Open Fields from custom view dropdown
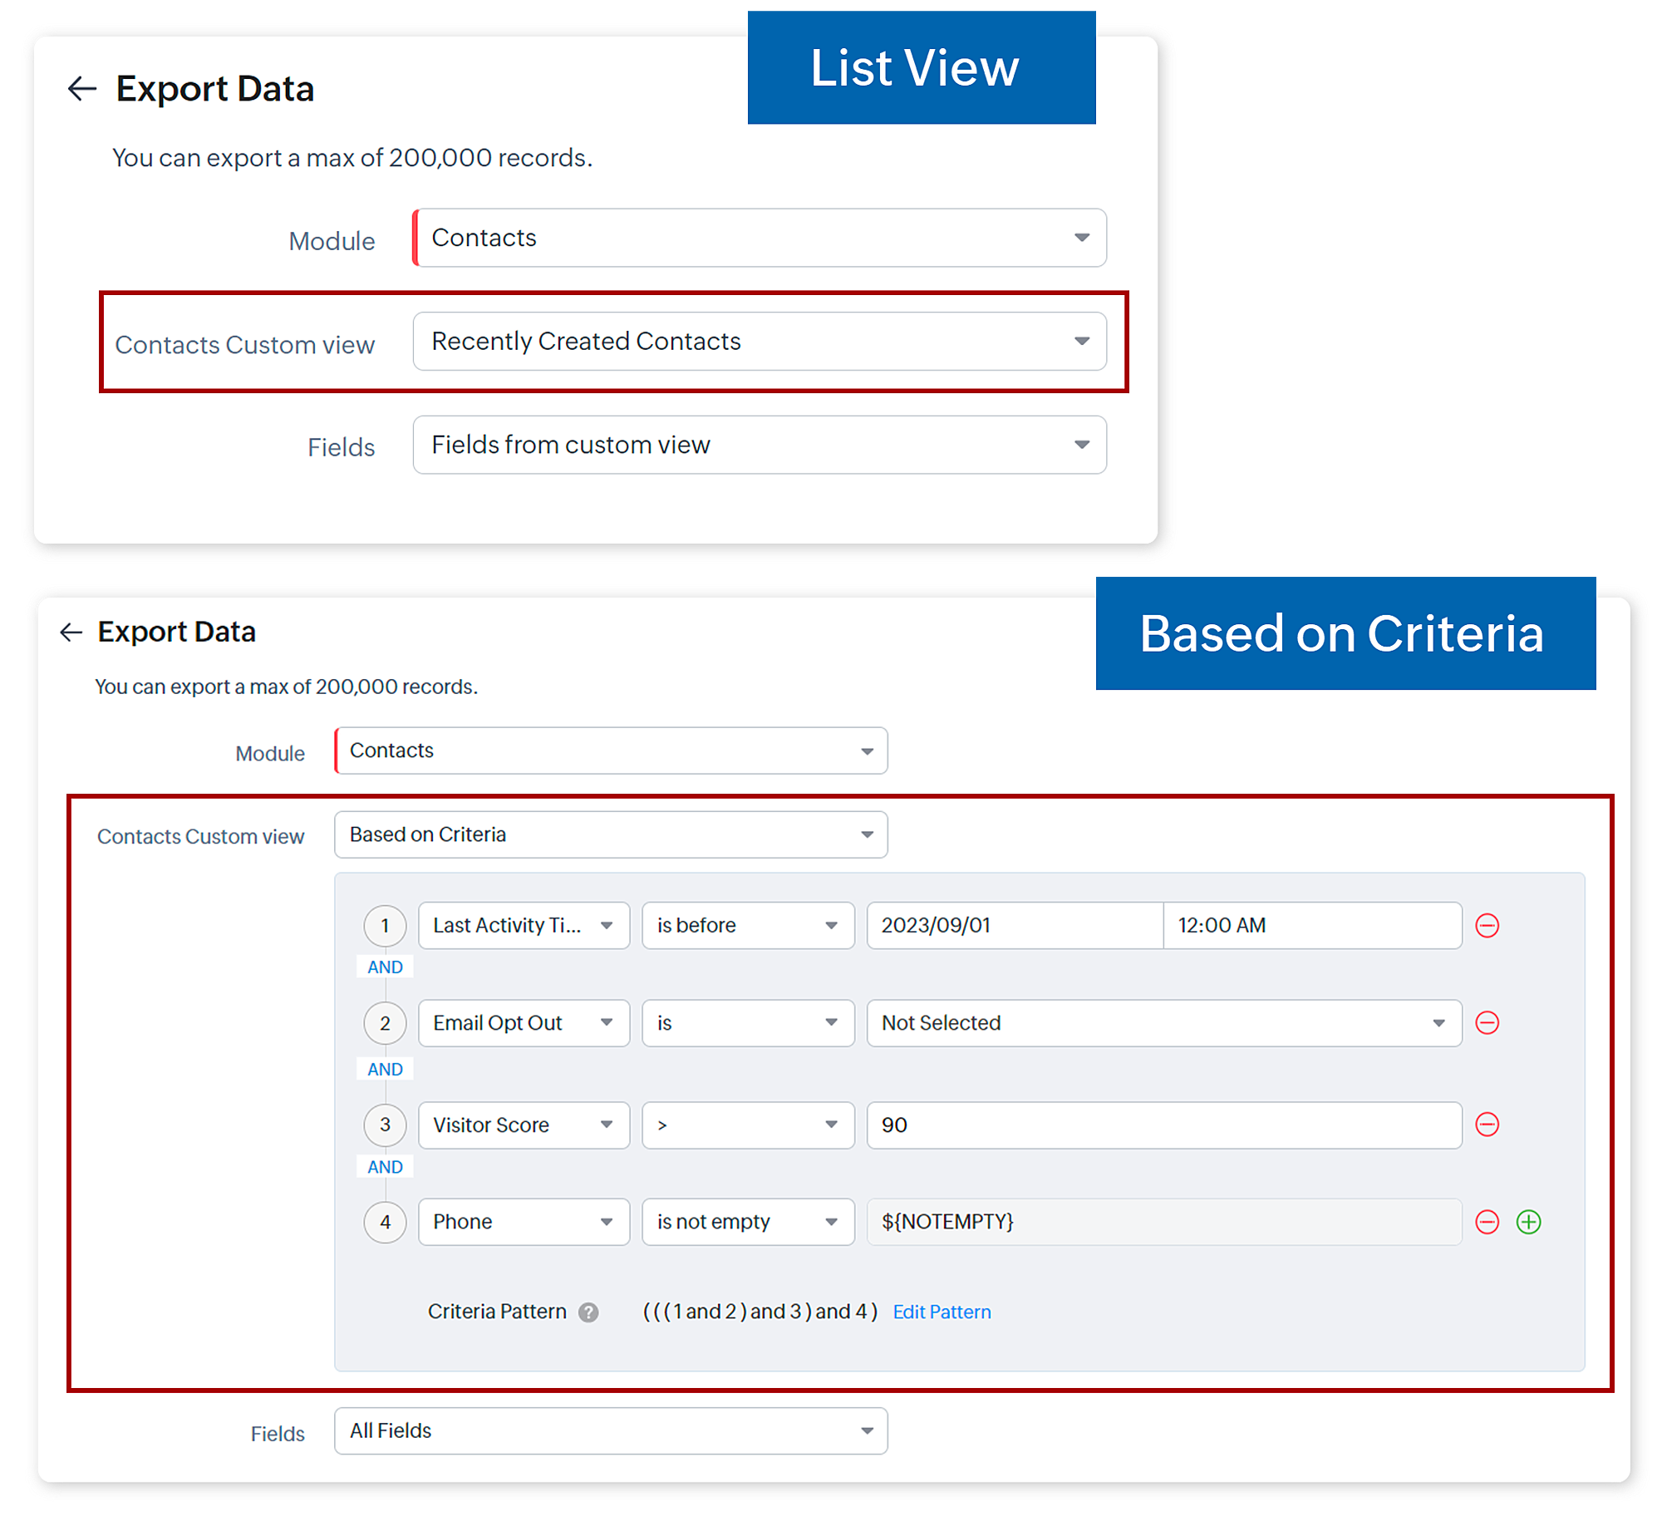Image resolution: width=1662 pixels, height=1521 pixels. coord(759,445)
